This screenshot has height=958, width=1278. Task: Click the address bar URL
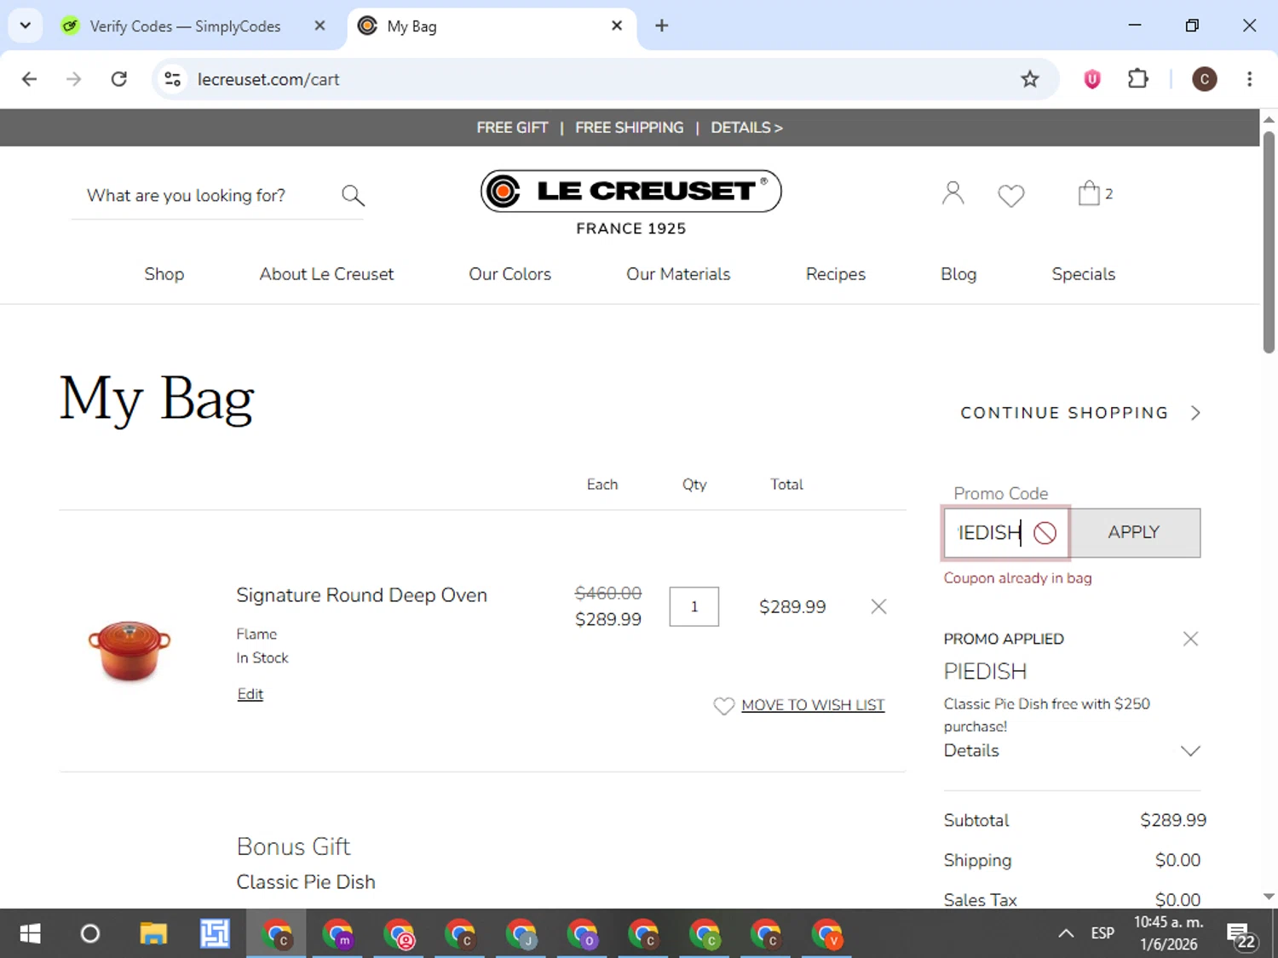click(x=268, y=79)
